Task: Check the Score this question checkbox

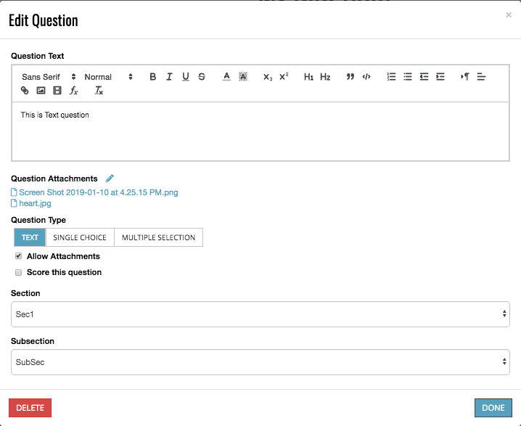Action: [18, 272]
